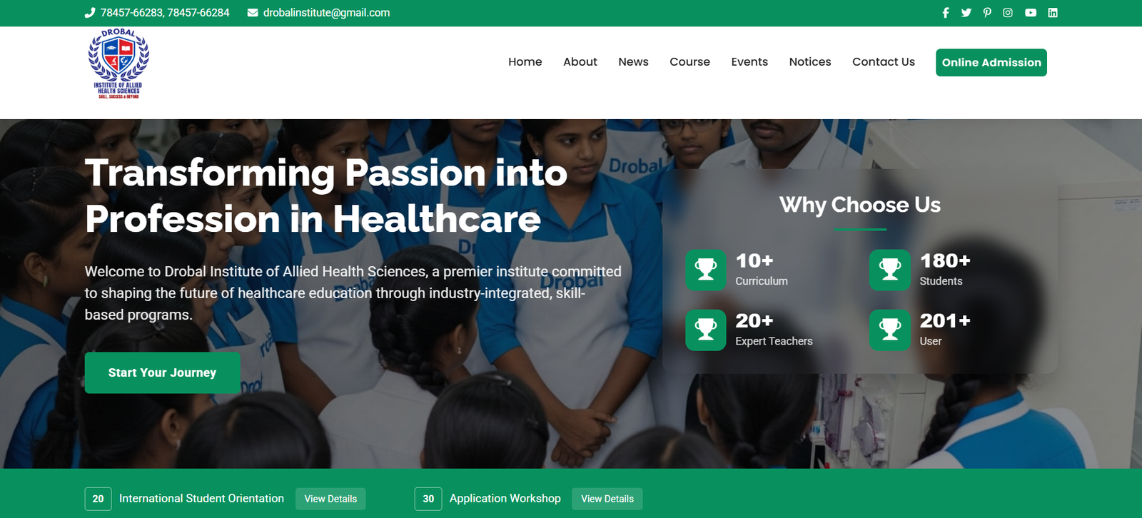Open the YouTube social icon

coord(1031,13)
